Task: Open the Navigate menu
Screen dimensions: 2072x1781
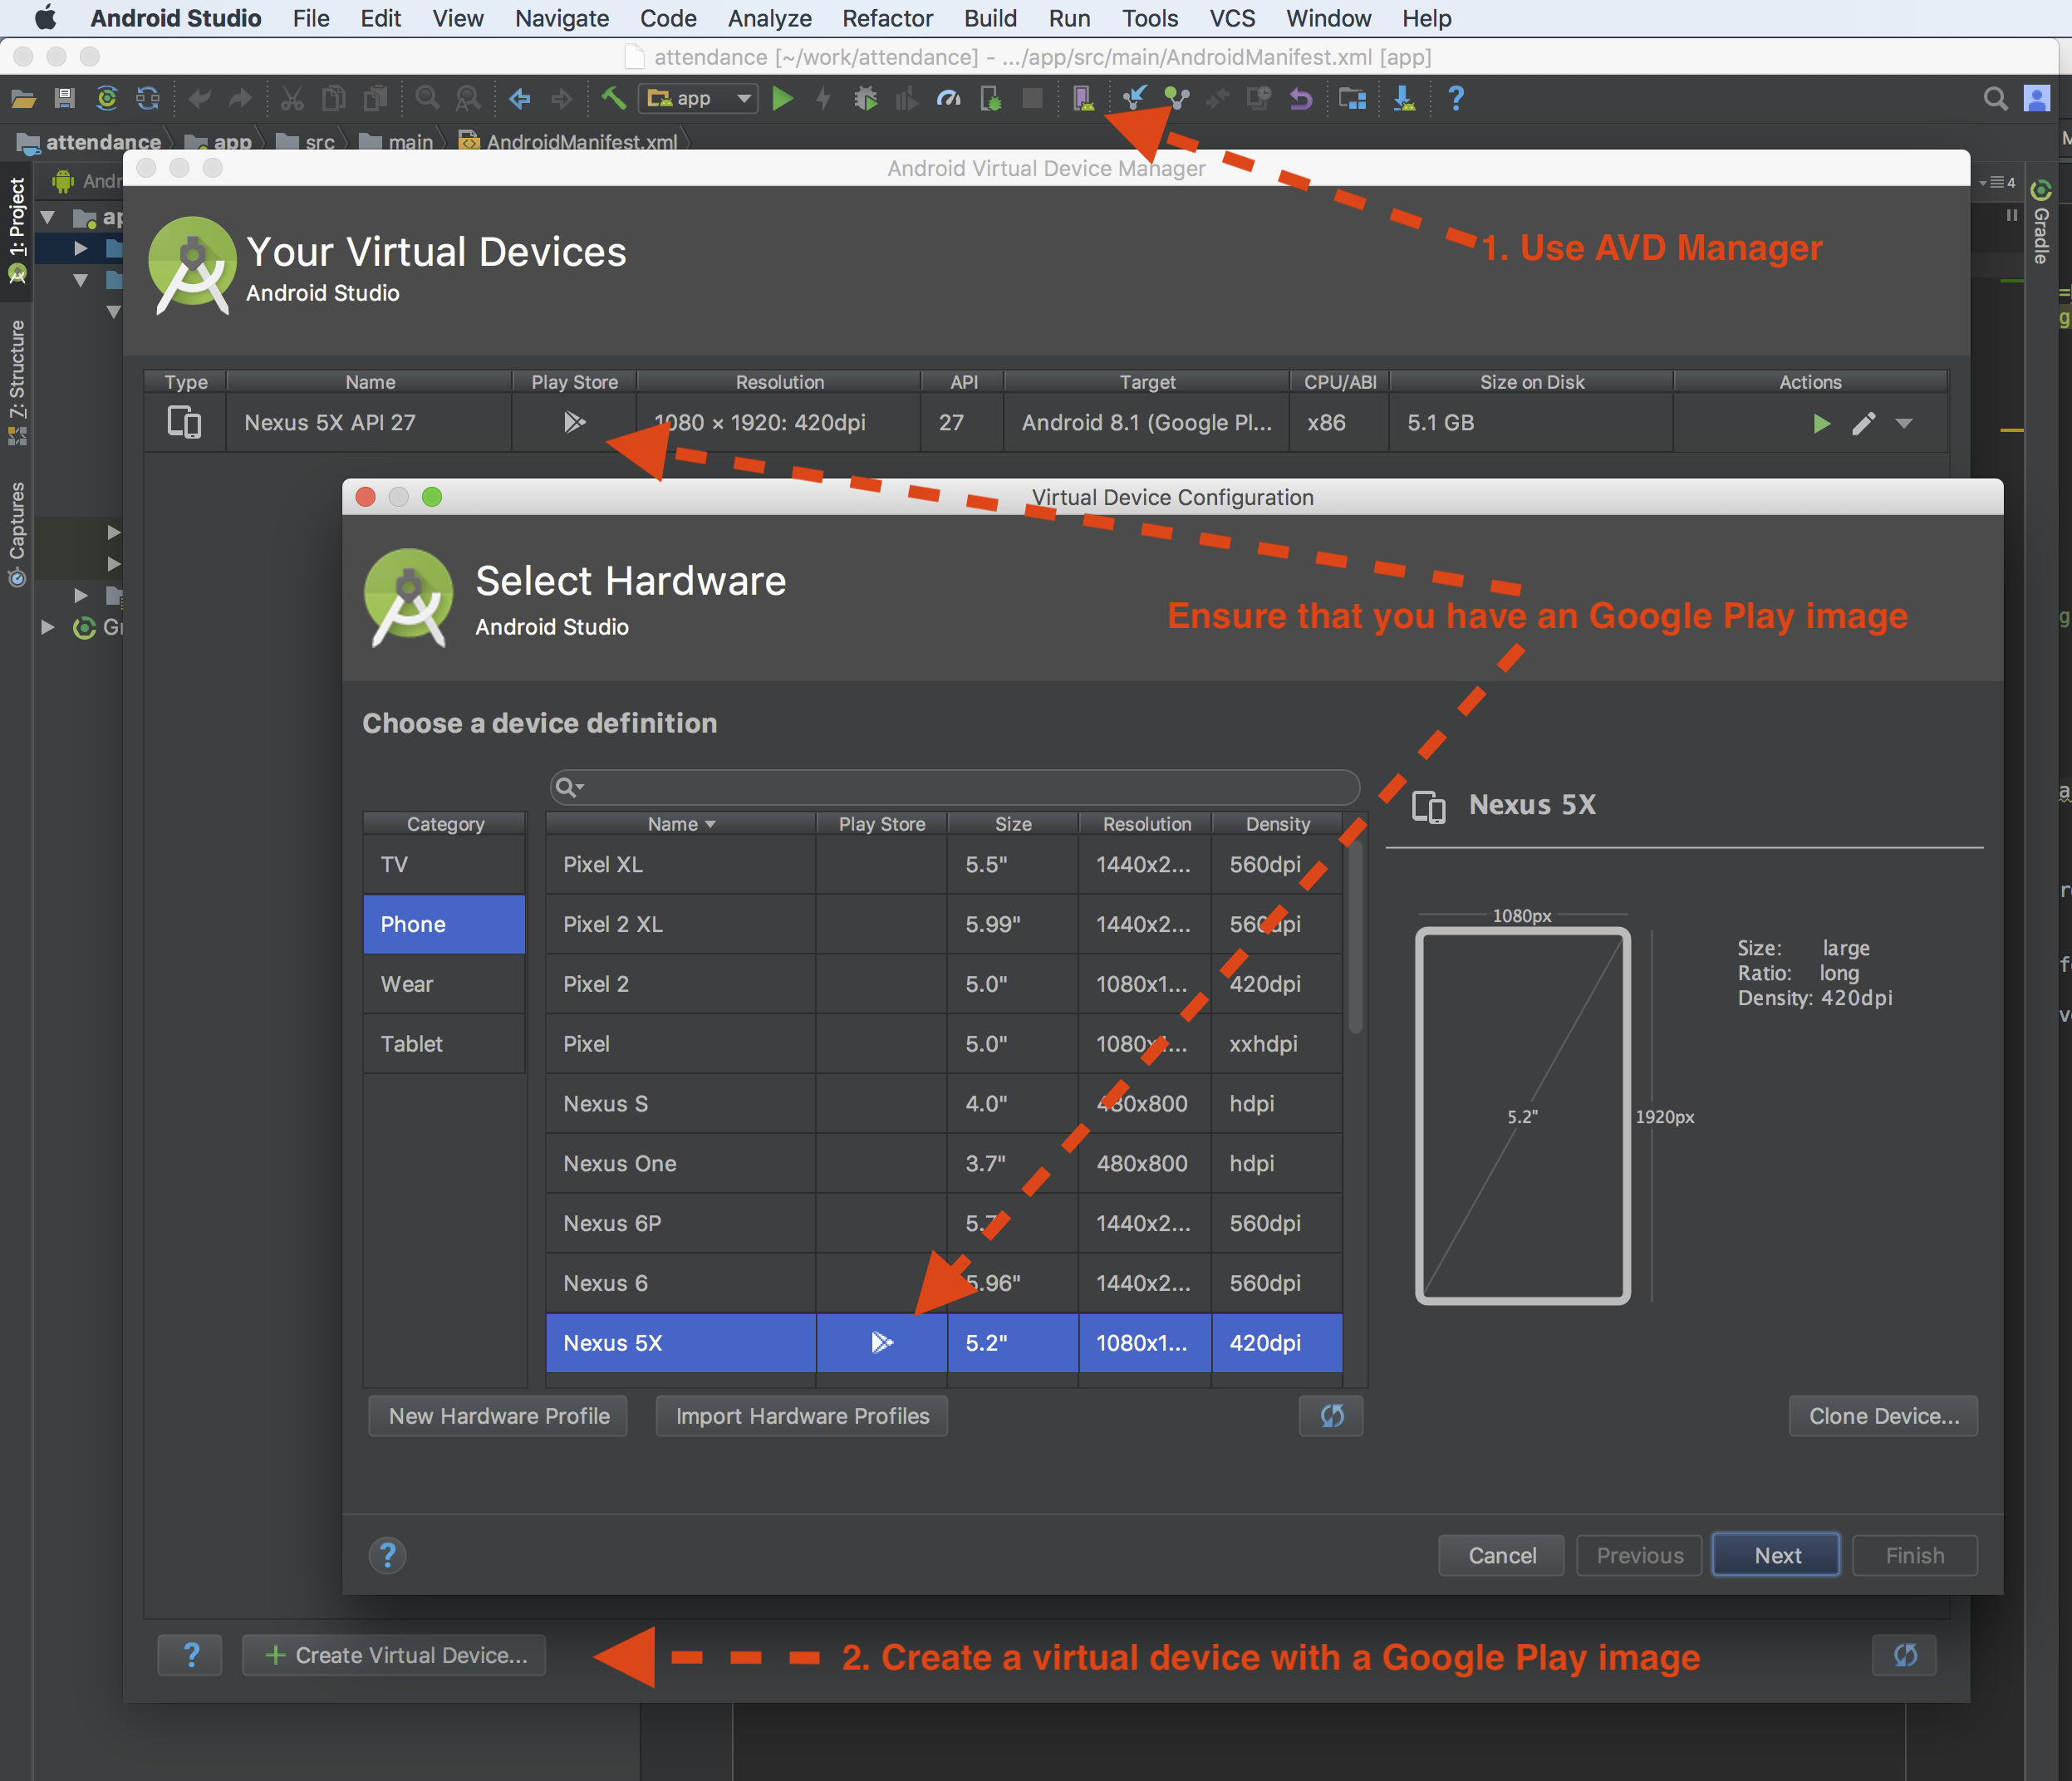Action: click(561, 18)
